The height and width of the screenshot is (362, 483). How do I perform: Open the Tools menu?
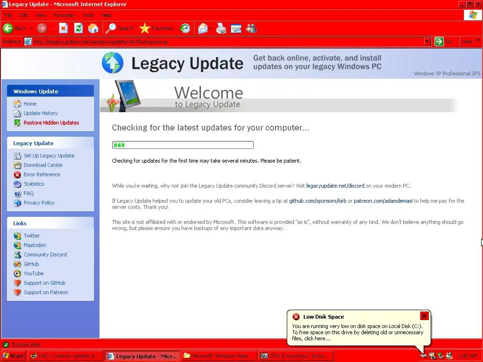tap(88, 15)
